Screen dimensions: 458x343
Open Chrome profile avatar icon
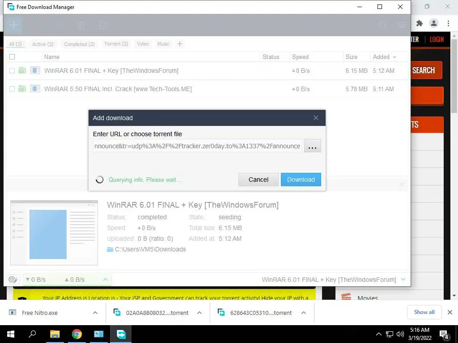point(434,23)
